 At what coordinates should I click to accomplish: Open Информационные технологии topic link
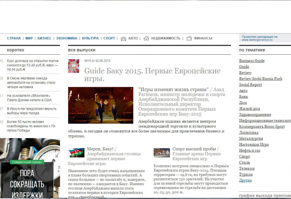[x=265, y=121]
